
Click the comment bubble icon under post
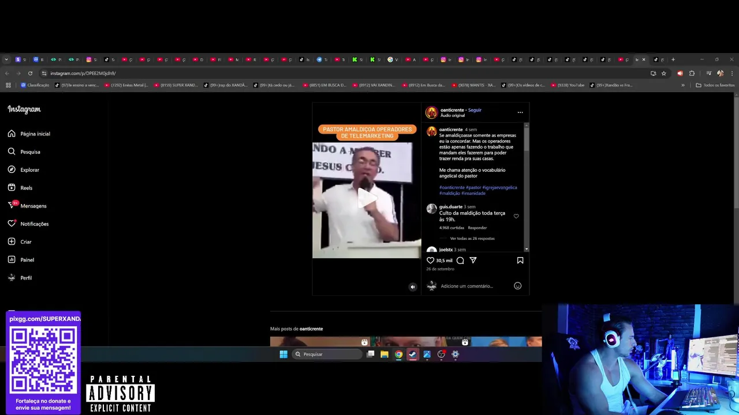pyautogui.click(x=460, y=261)
